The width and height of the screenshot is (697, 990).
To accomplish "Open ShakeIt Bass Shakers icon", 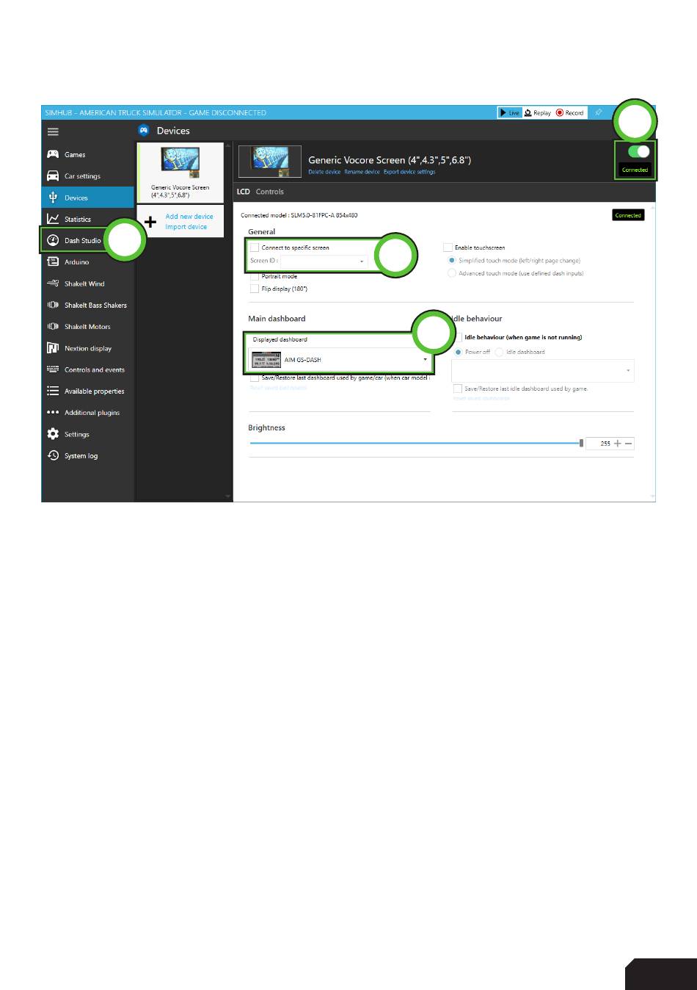I will tap(53, 305).
